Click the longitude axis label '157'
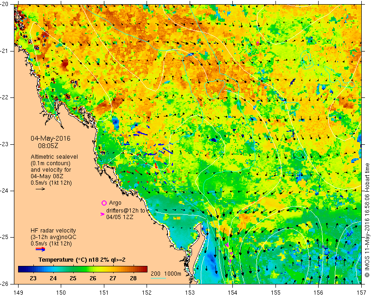The width and height of the screenshot is (371, 297). coord(361,293)
